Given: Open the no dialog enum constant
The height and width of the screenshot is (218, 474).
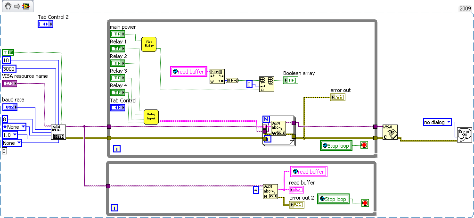Looking at the screenshot, I should [436, 122].
